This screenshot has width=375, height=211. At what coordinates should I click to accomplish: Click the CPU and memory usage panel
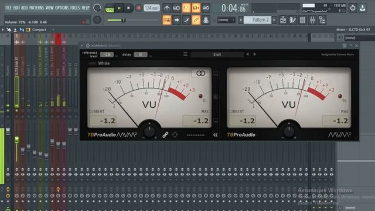(x=324, y=8)
